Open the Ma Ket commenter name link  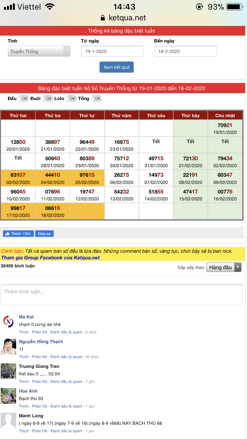(x=26, y=317)
